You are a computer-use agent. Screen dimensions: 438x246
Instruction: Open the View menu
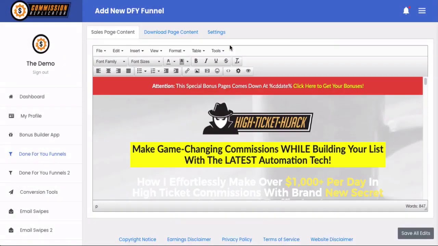tap(156, 51)
